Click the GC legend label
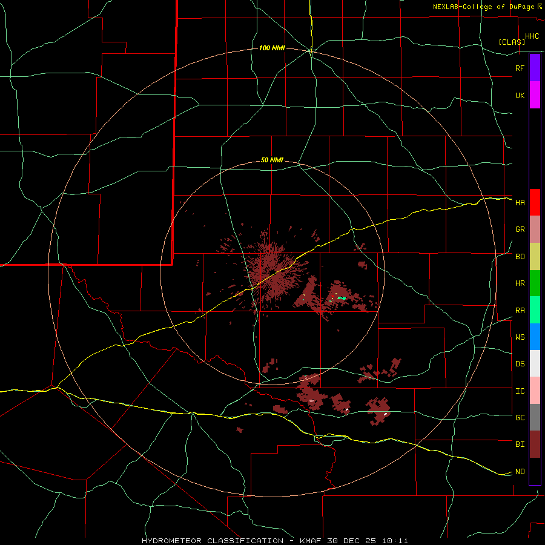Viewport: 545px width, 545px height. coord(520,418)
